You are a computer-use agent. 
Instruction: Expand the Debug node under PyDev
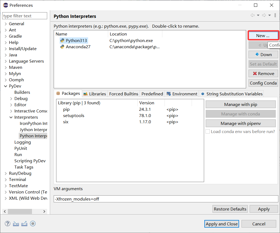pos(11,99)
